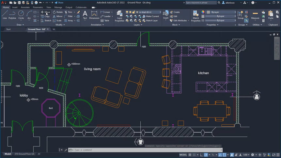Open the Insert ribbon tab
Image resolution: width=281 pixels, height=158 pixels.
coord(15,8)
